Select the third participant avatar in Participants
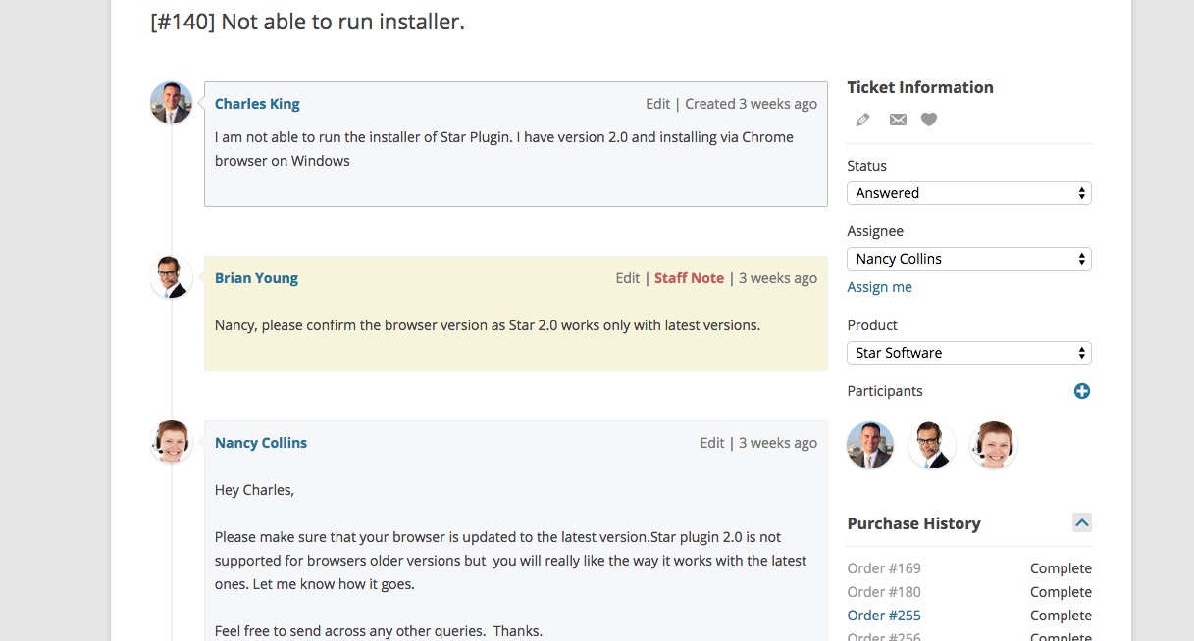Viewport: 1194px width, 641px height. pos(993,445)
